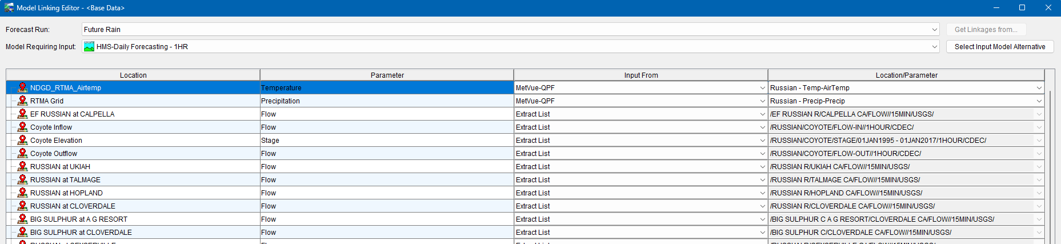This screenshot has width=1061, height=244.
Task: Click the NDGD_RTMA_Airtemp location pin icon
Action: point(23,87)
